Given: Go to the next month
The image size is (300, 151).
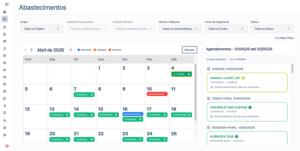Looking at the screenshot, I should (31, 50).
